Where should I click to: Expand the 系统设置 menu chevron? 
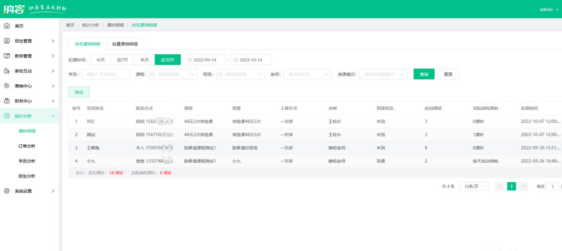[x=53, y=192]
